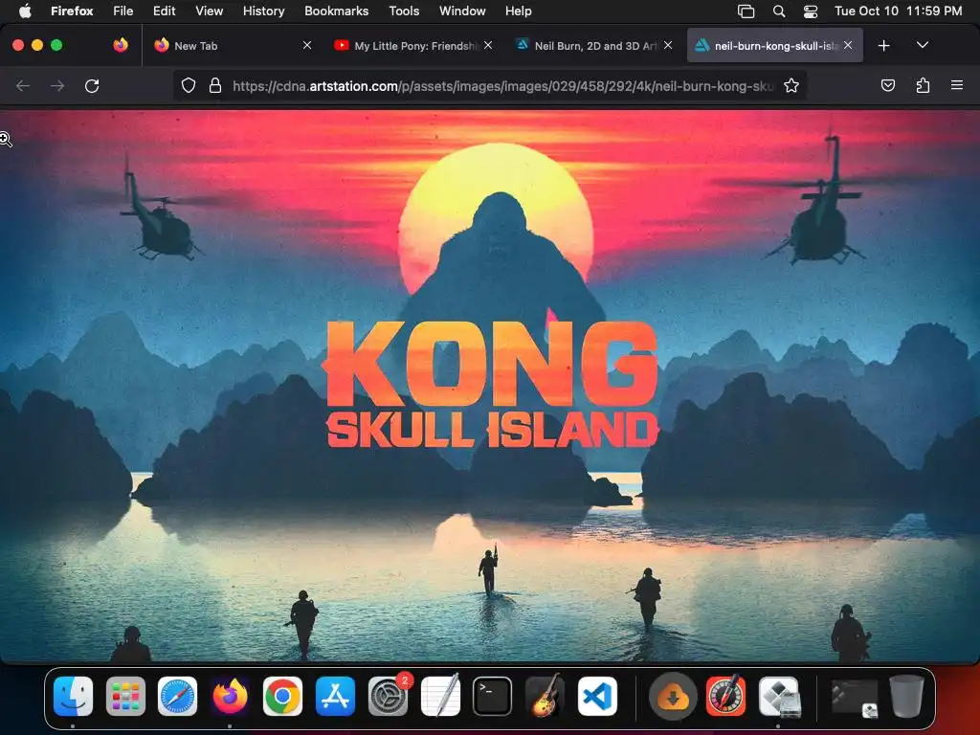This screenshot has width=980, height=735.
Task: Click the Firefox icon in the Dock
Action: pos(230,696)
